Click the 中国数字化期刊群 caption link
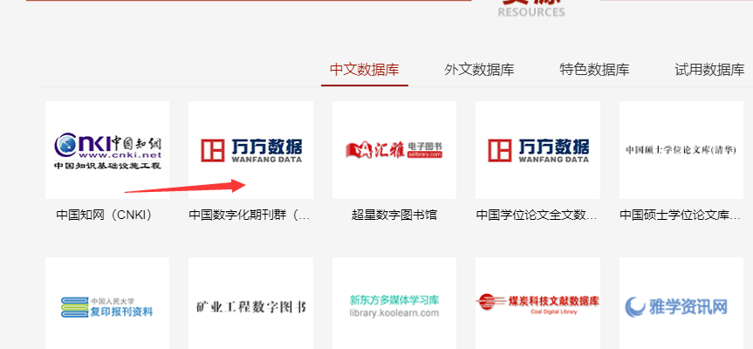 point(250,215)
